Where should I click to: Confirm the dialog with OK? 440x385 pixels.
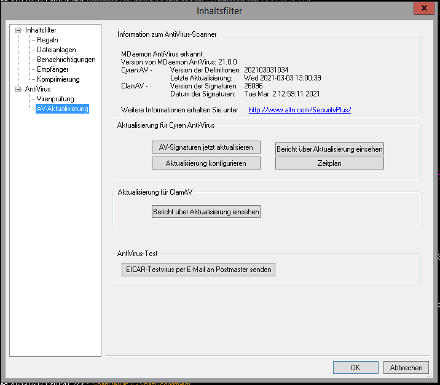click(355, 367)
